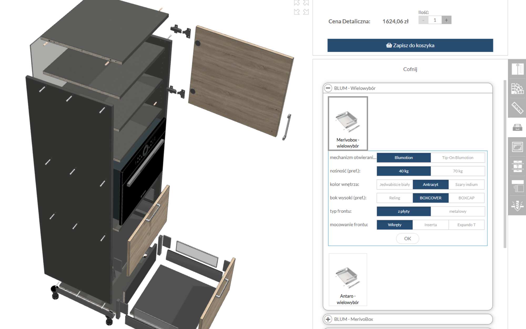Select the drawer box sidebar icon

tap(517, 128)
